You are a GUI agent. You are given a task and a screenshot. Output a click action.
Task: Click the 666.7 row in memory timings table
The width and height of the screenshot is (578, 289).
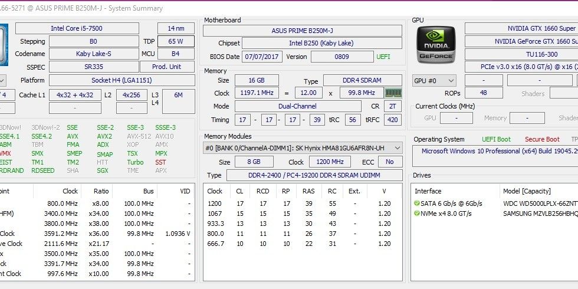[x=303, y=243]
